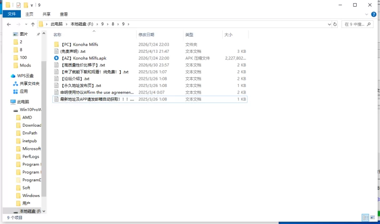Select the Win10ProW drive in sidebar

click(x=30, y=110)
